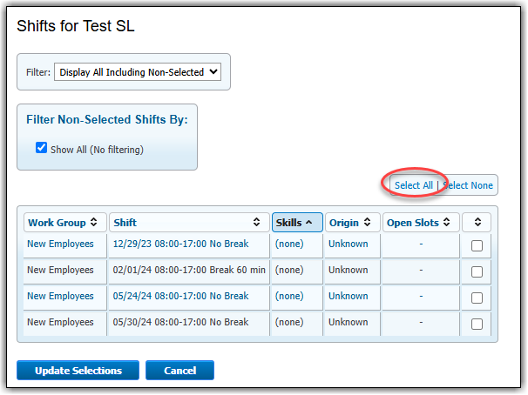Click the Shift column sort arrows
Image resolution: width=528 pixels, height=395 pixels.
[x=256, y=223]
